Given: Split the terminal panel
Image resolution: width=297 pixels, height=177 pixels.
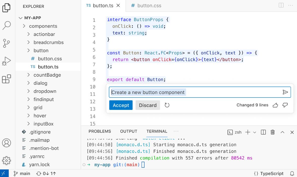Looking at the screenshot, I should pyautogui.click(x=263, y=132).
